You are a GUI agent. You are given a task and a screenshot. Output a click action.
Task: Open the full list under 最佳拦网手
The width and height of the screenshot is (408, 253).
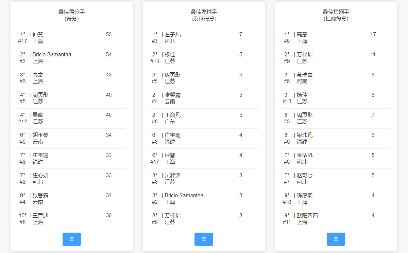coord(336,239)
